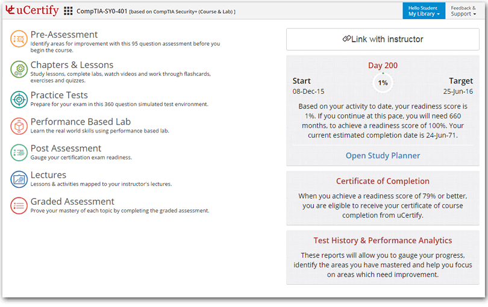Image resolution: width=488 pixels, height=307 pixels.
Task: Open the Performance Based Lab title
Action: pyautogui.click(x=81, y=122)
